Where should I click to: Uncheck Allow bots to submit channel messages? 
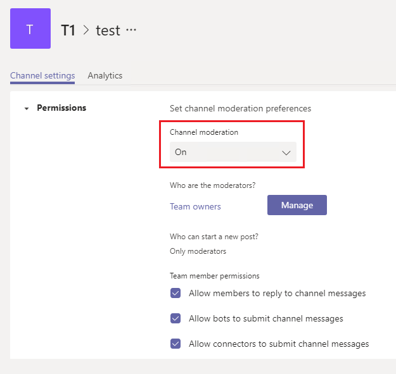[x=176, y=318]
